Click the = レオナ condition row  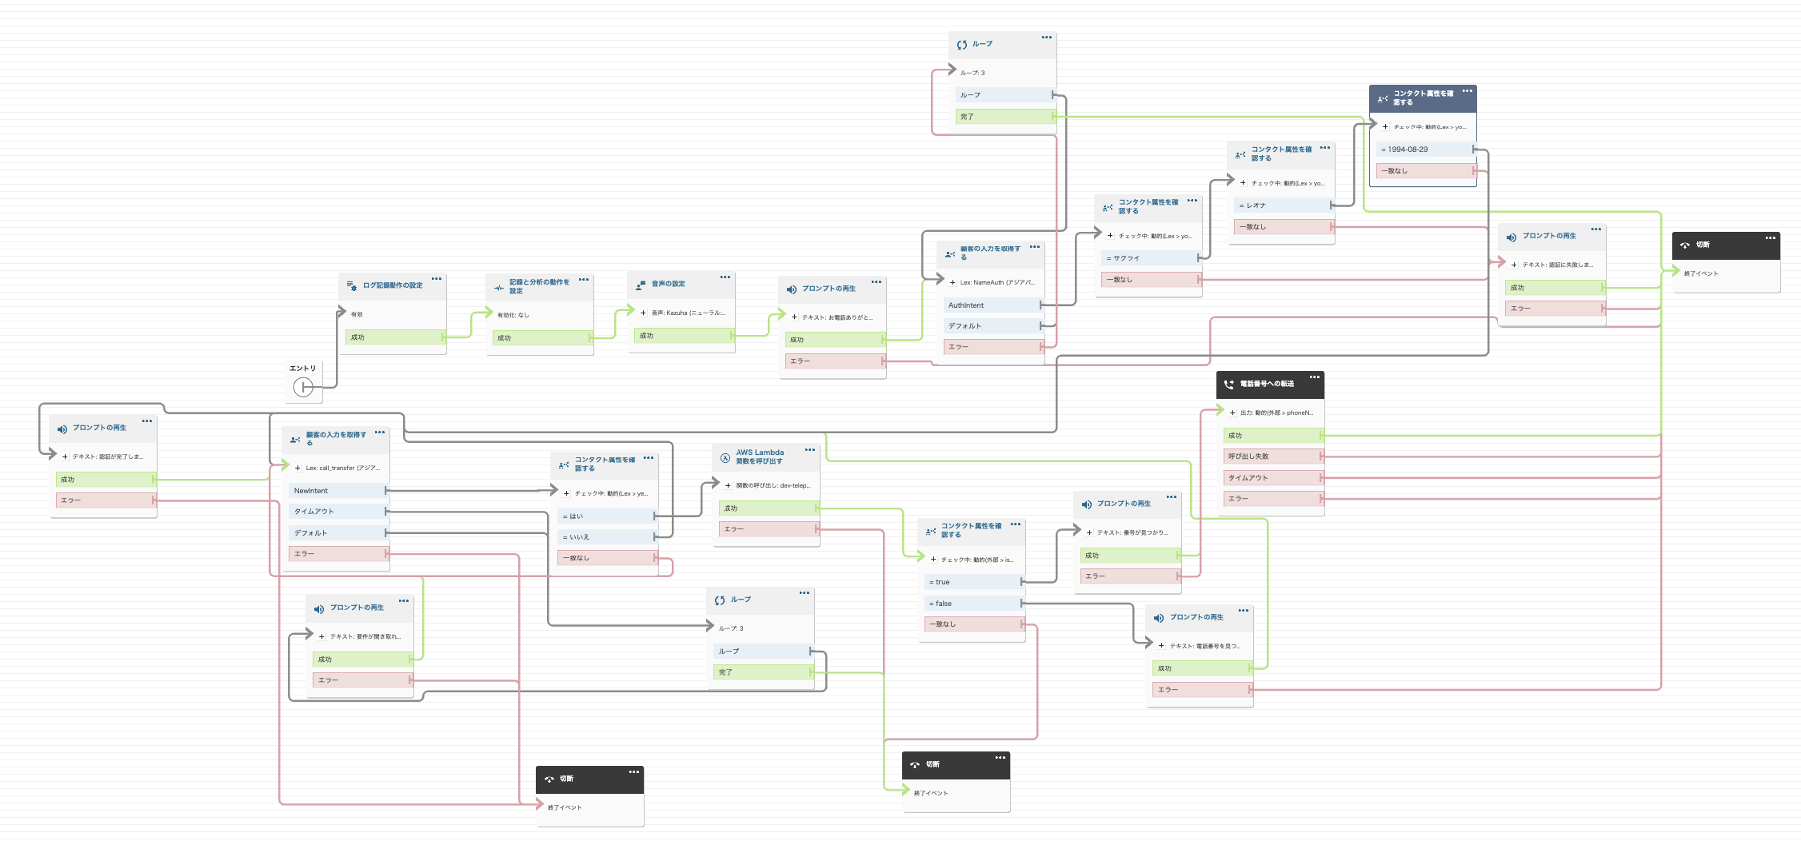click(1284, 205)
